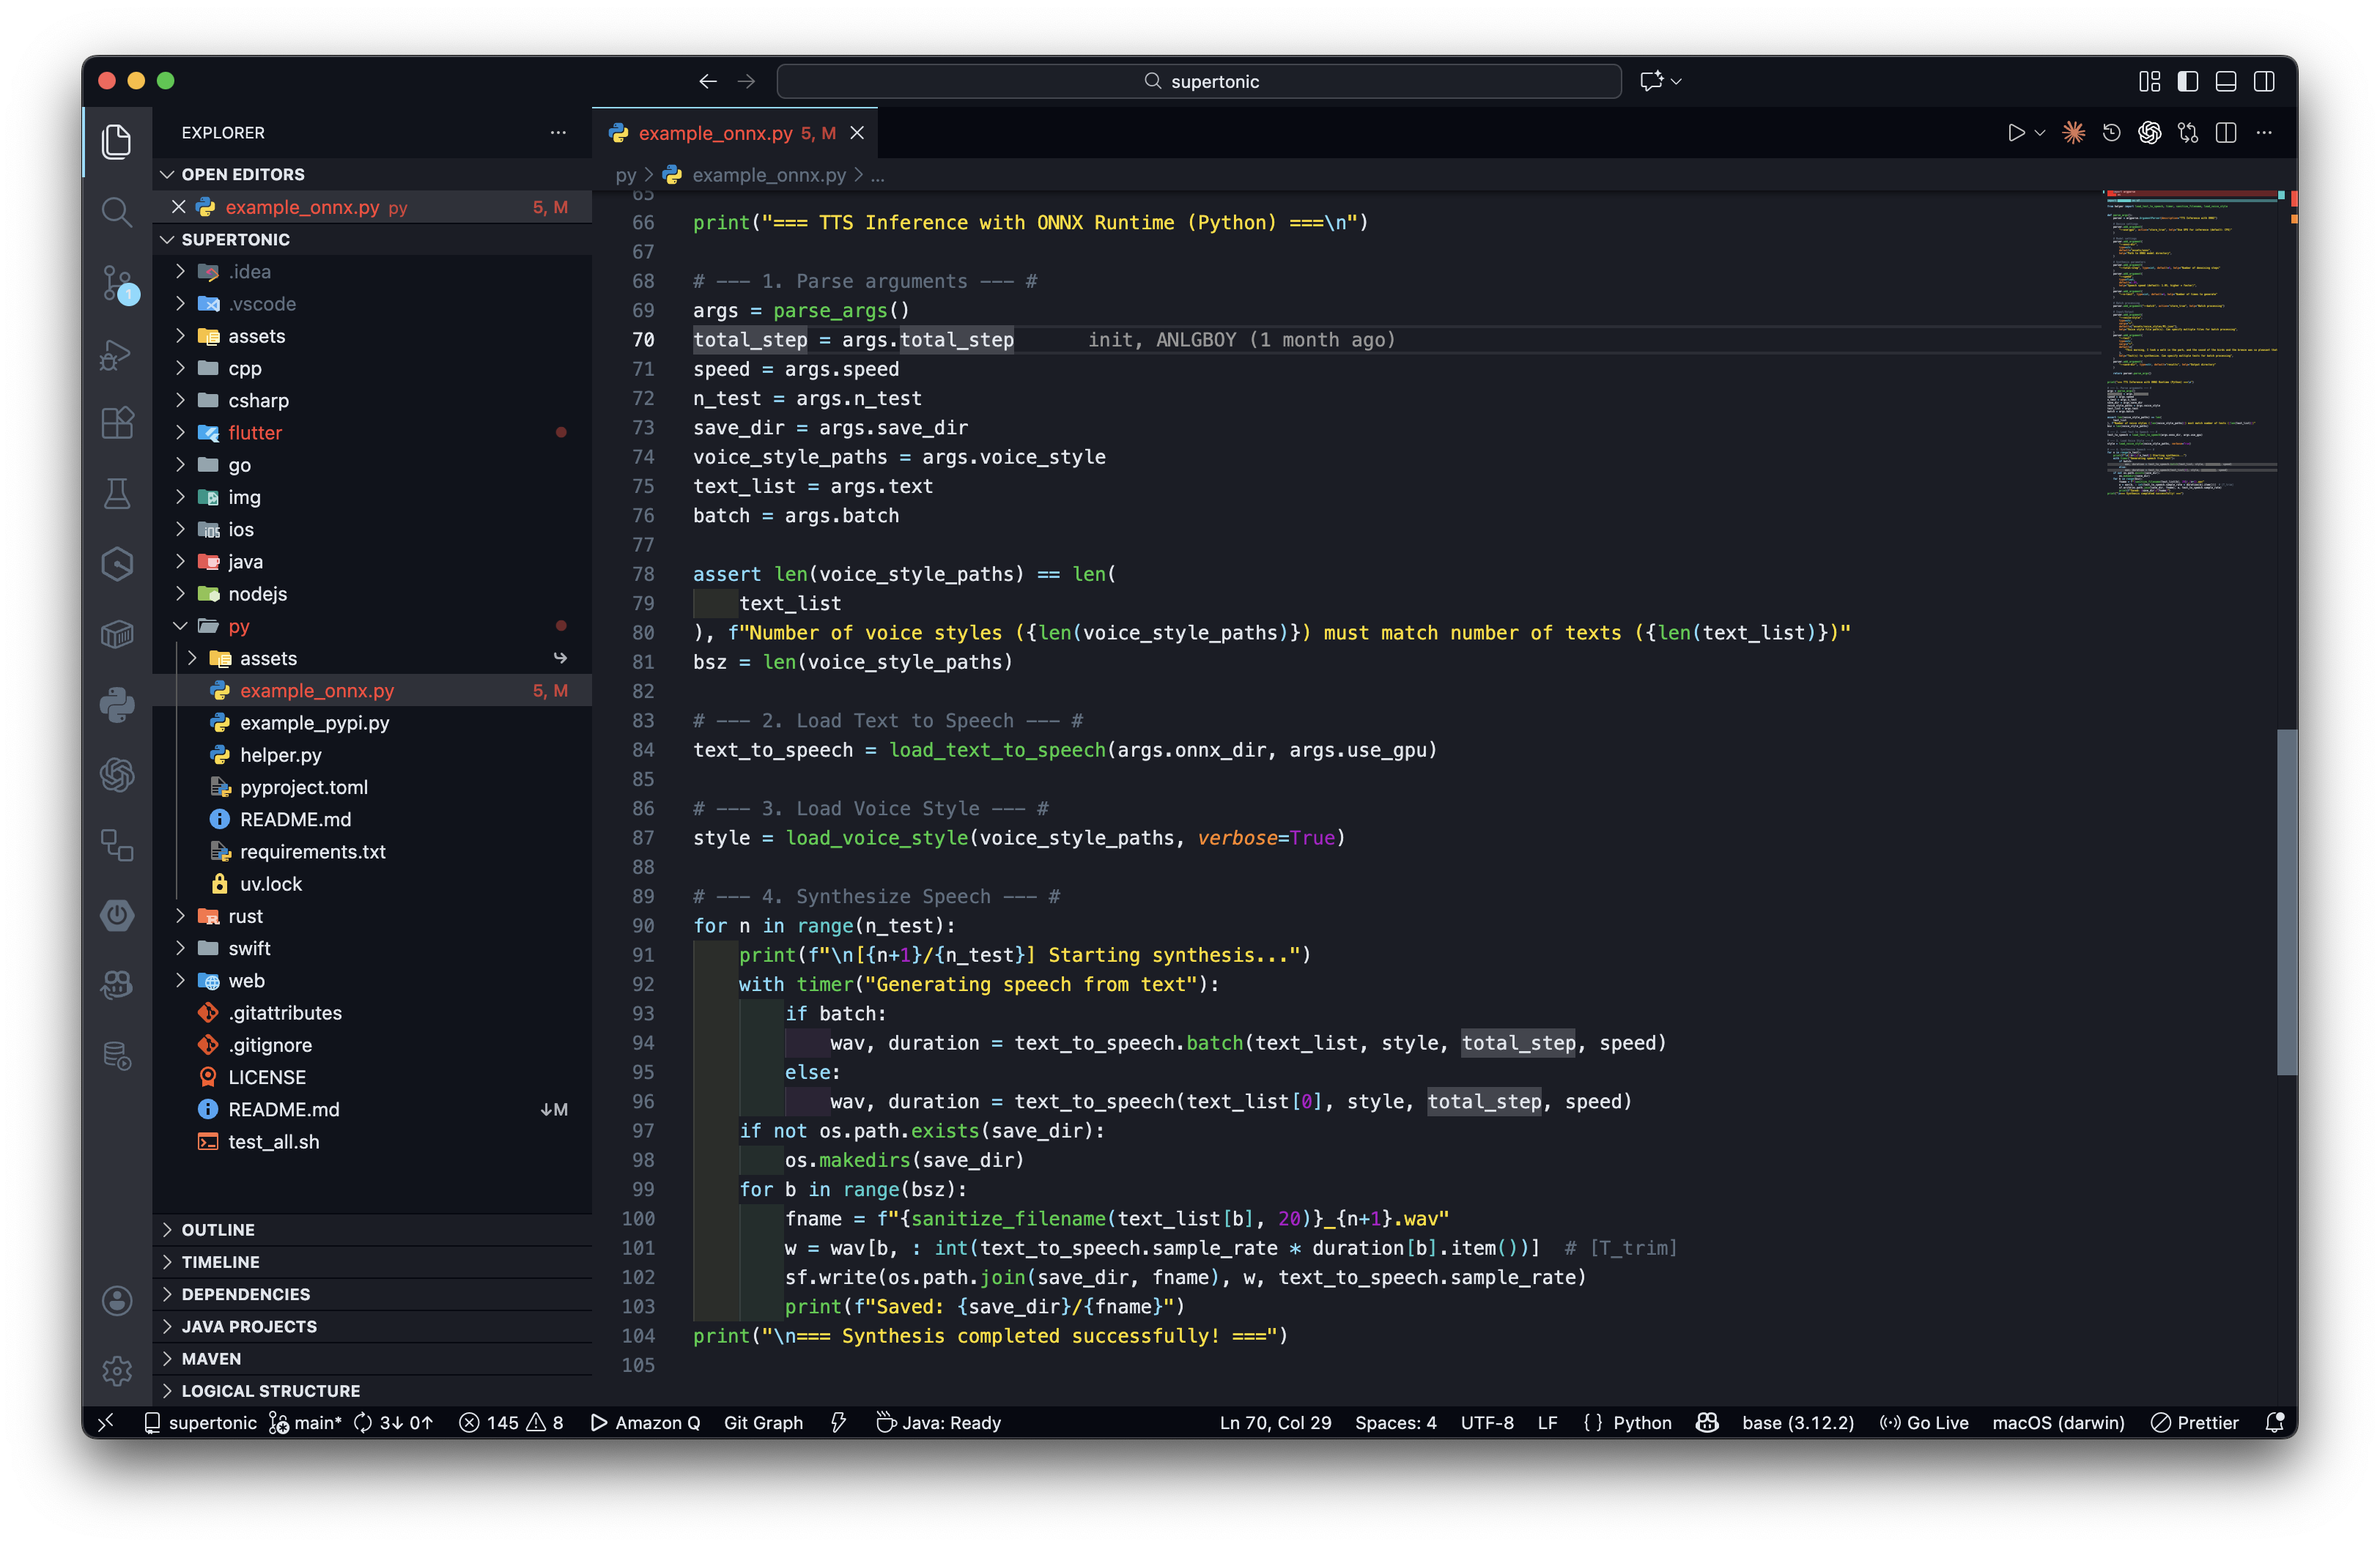This screenshot has height=1547, width=2380.
Task: Click the Go Live status button
Action: click(1924, 1422)
